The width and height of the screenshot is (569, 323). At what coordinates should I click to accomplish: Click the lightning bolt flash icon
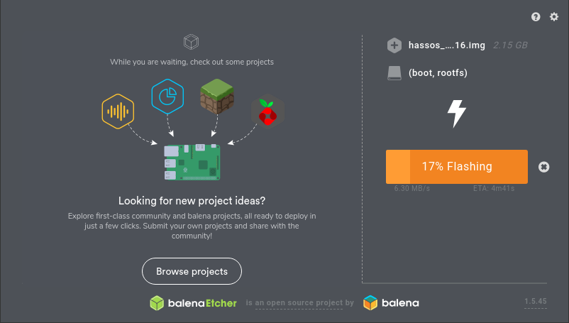coord(456,114)
